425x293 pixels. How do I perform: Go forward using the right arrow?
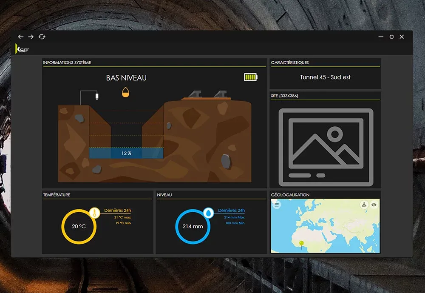tap(31, 37)
